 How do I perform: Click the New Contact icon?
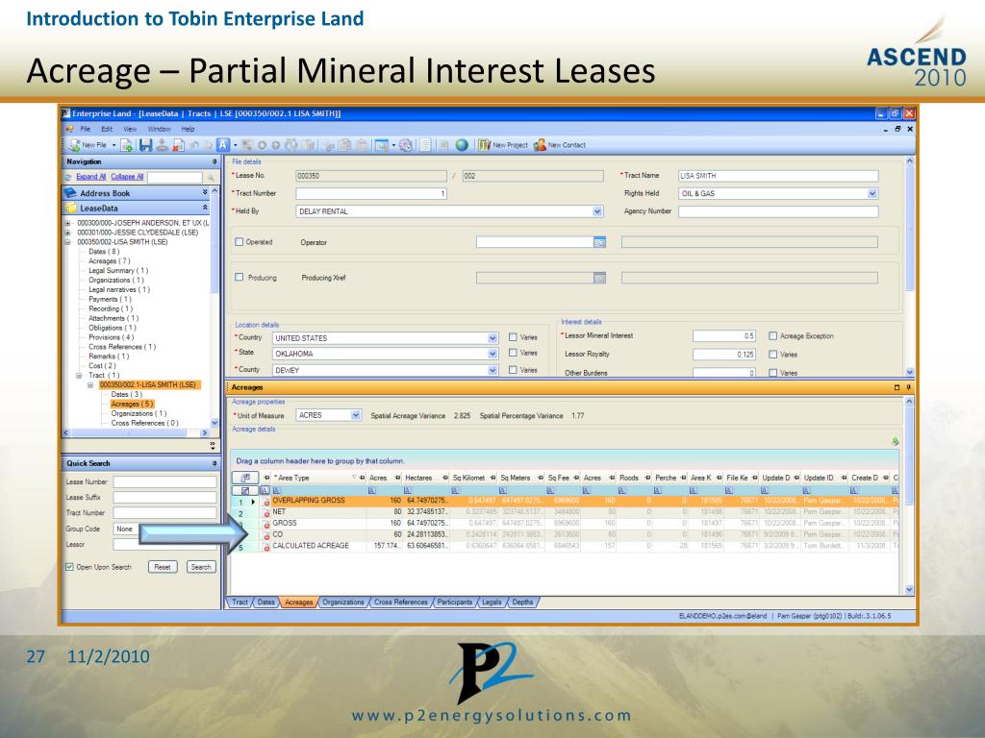(540, 145)
